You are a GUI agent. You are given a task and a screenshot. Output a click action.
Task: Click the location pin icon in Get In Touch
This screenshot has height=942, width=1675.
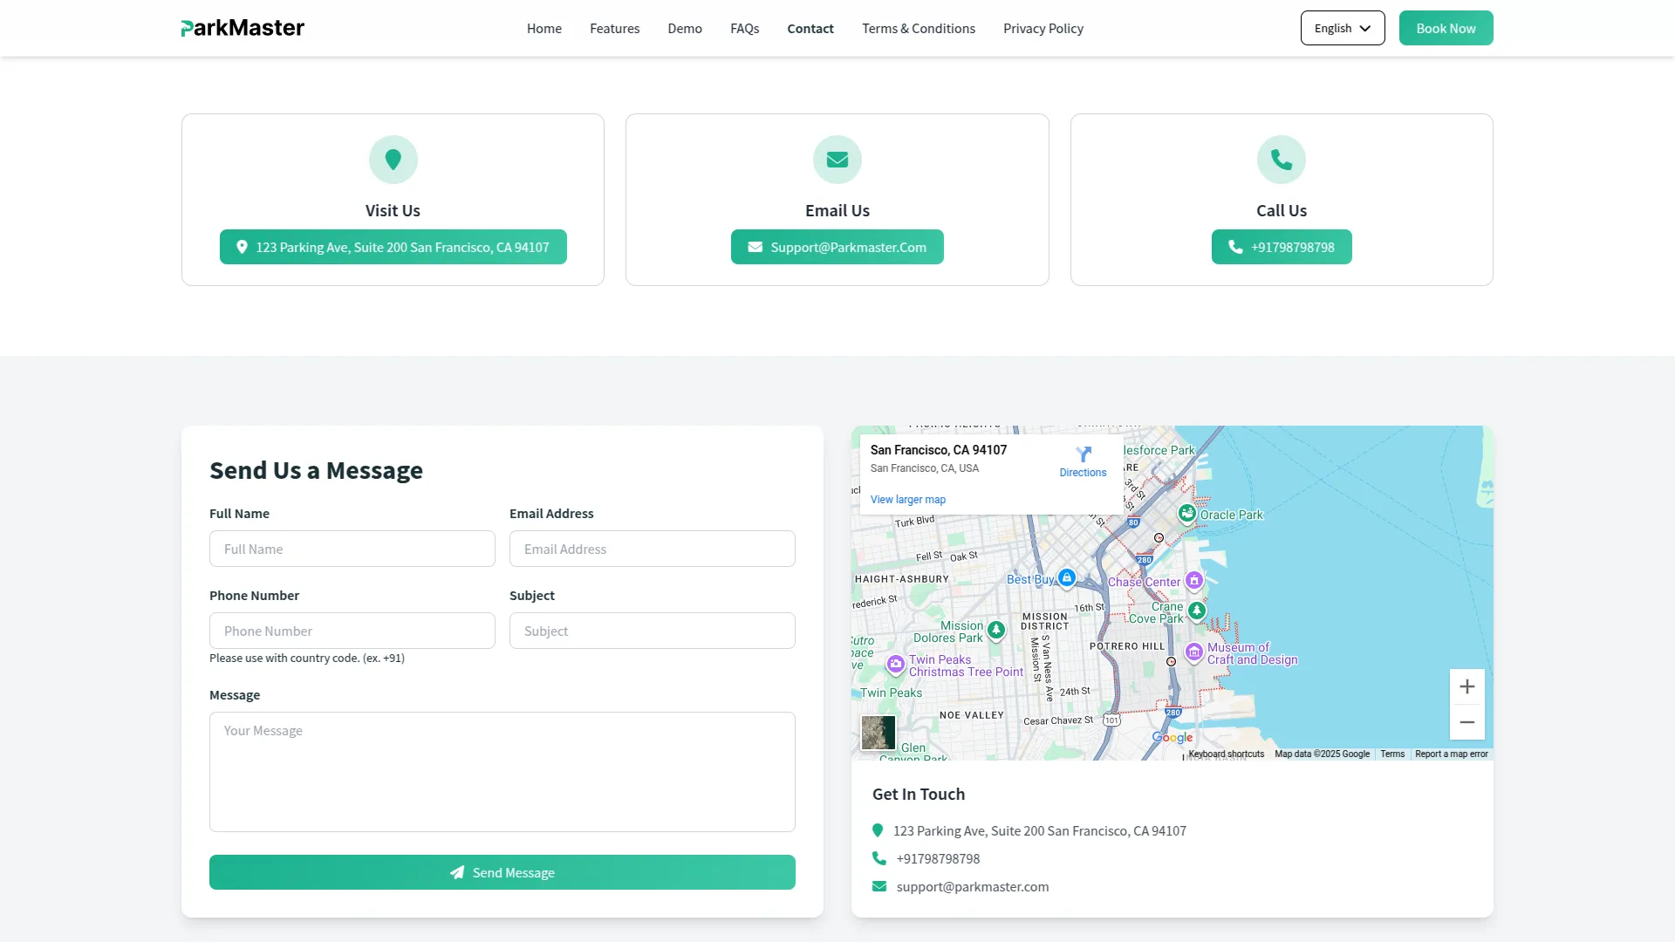[x=879, y=830]
